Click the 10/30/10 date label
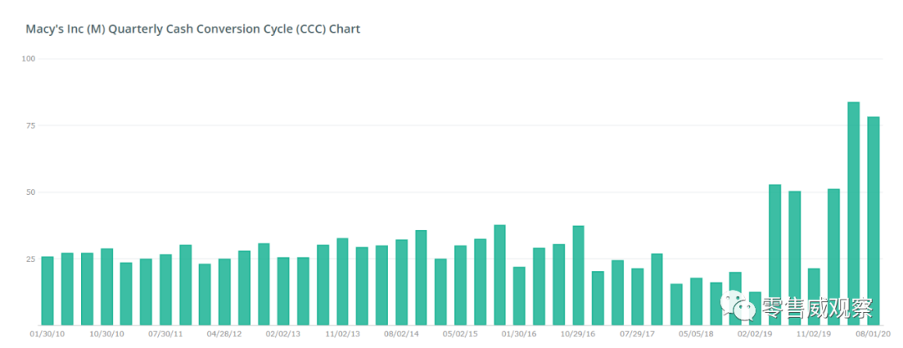The image size is (903, 348). coord(107,333)
